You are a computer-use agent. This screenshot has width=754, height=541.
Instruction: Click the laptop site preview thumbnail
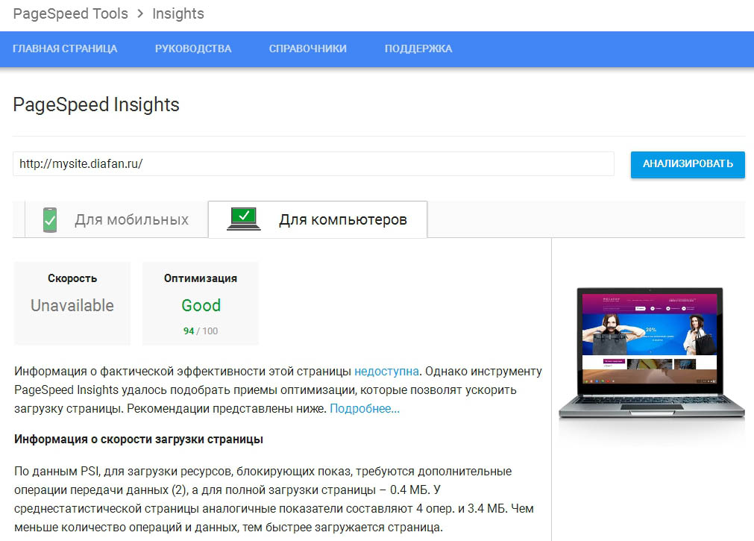[x=652, y=353]
